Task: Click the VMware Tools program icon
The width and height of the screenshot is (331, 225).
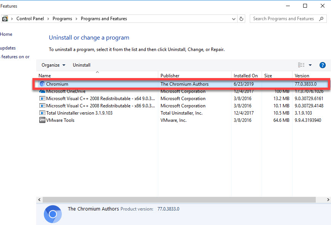Action: 42,120
